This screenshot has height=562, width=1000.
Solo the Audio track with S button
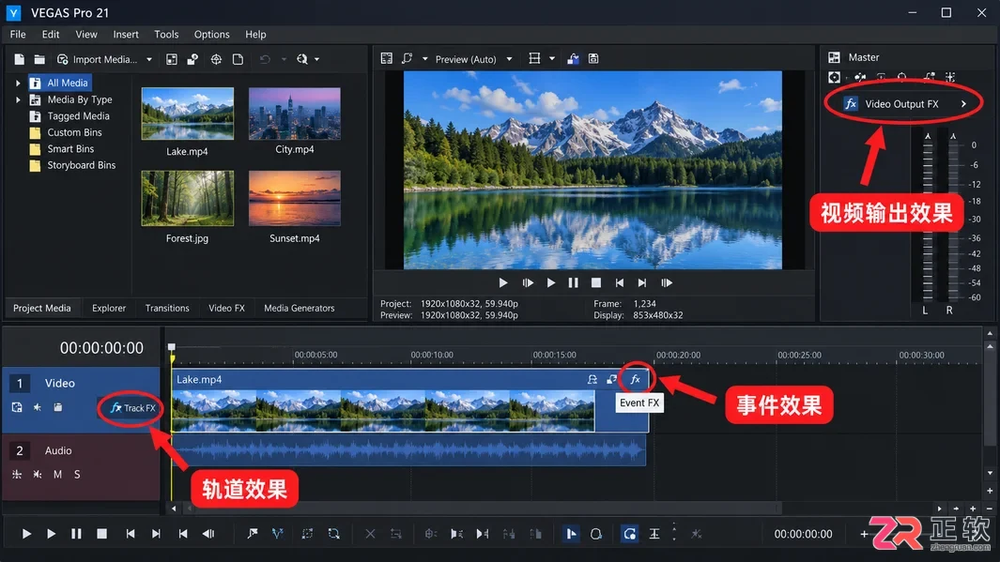(x=77, y=475)
